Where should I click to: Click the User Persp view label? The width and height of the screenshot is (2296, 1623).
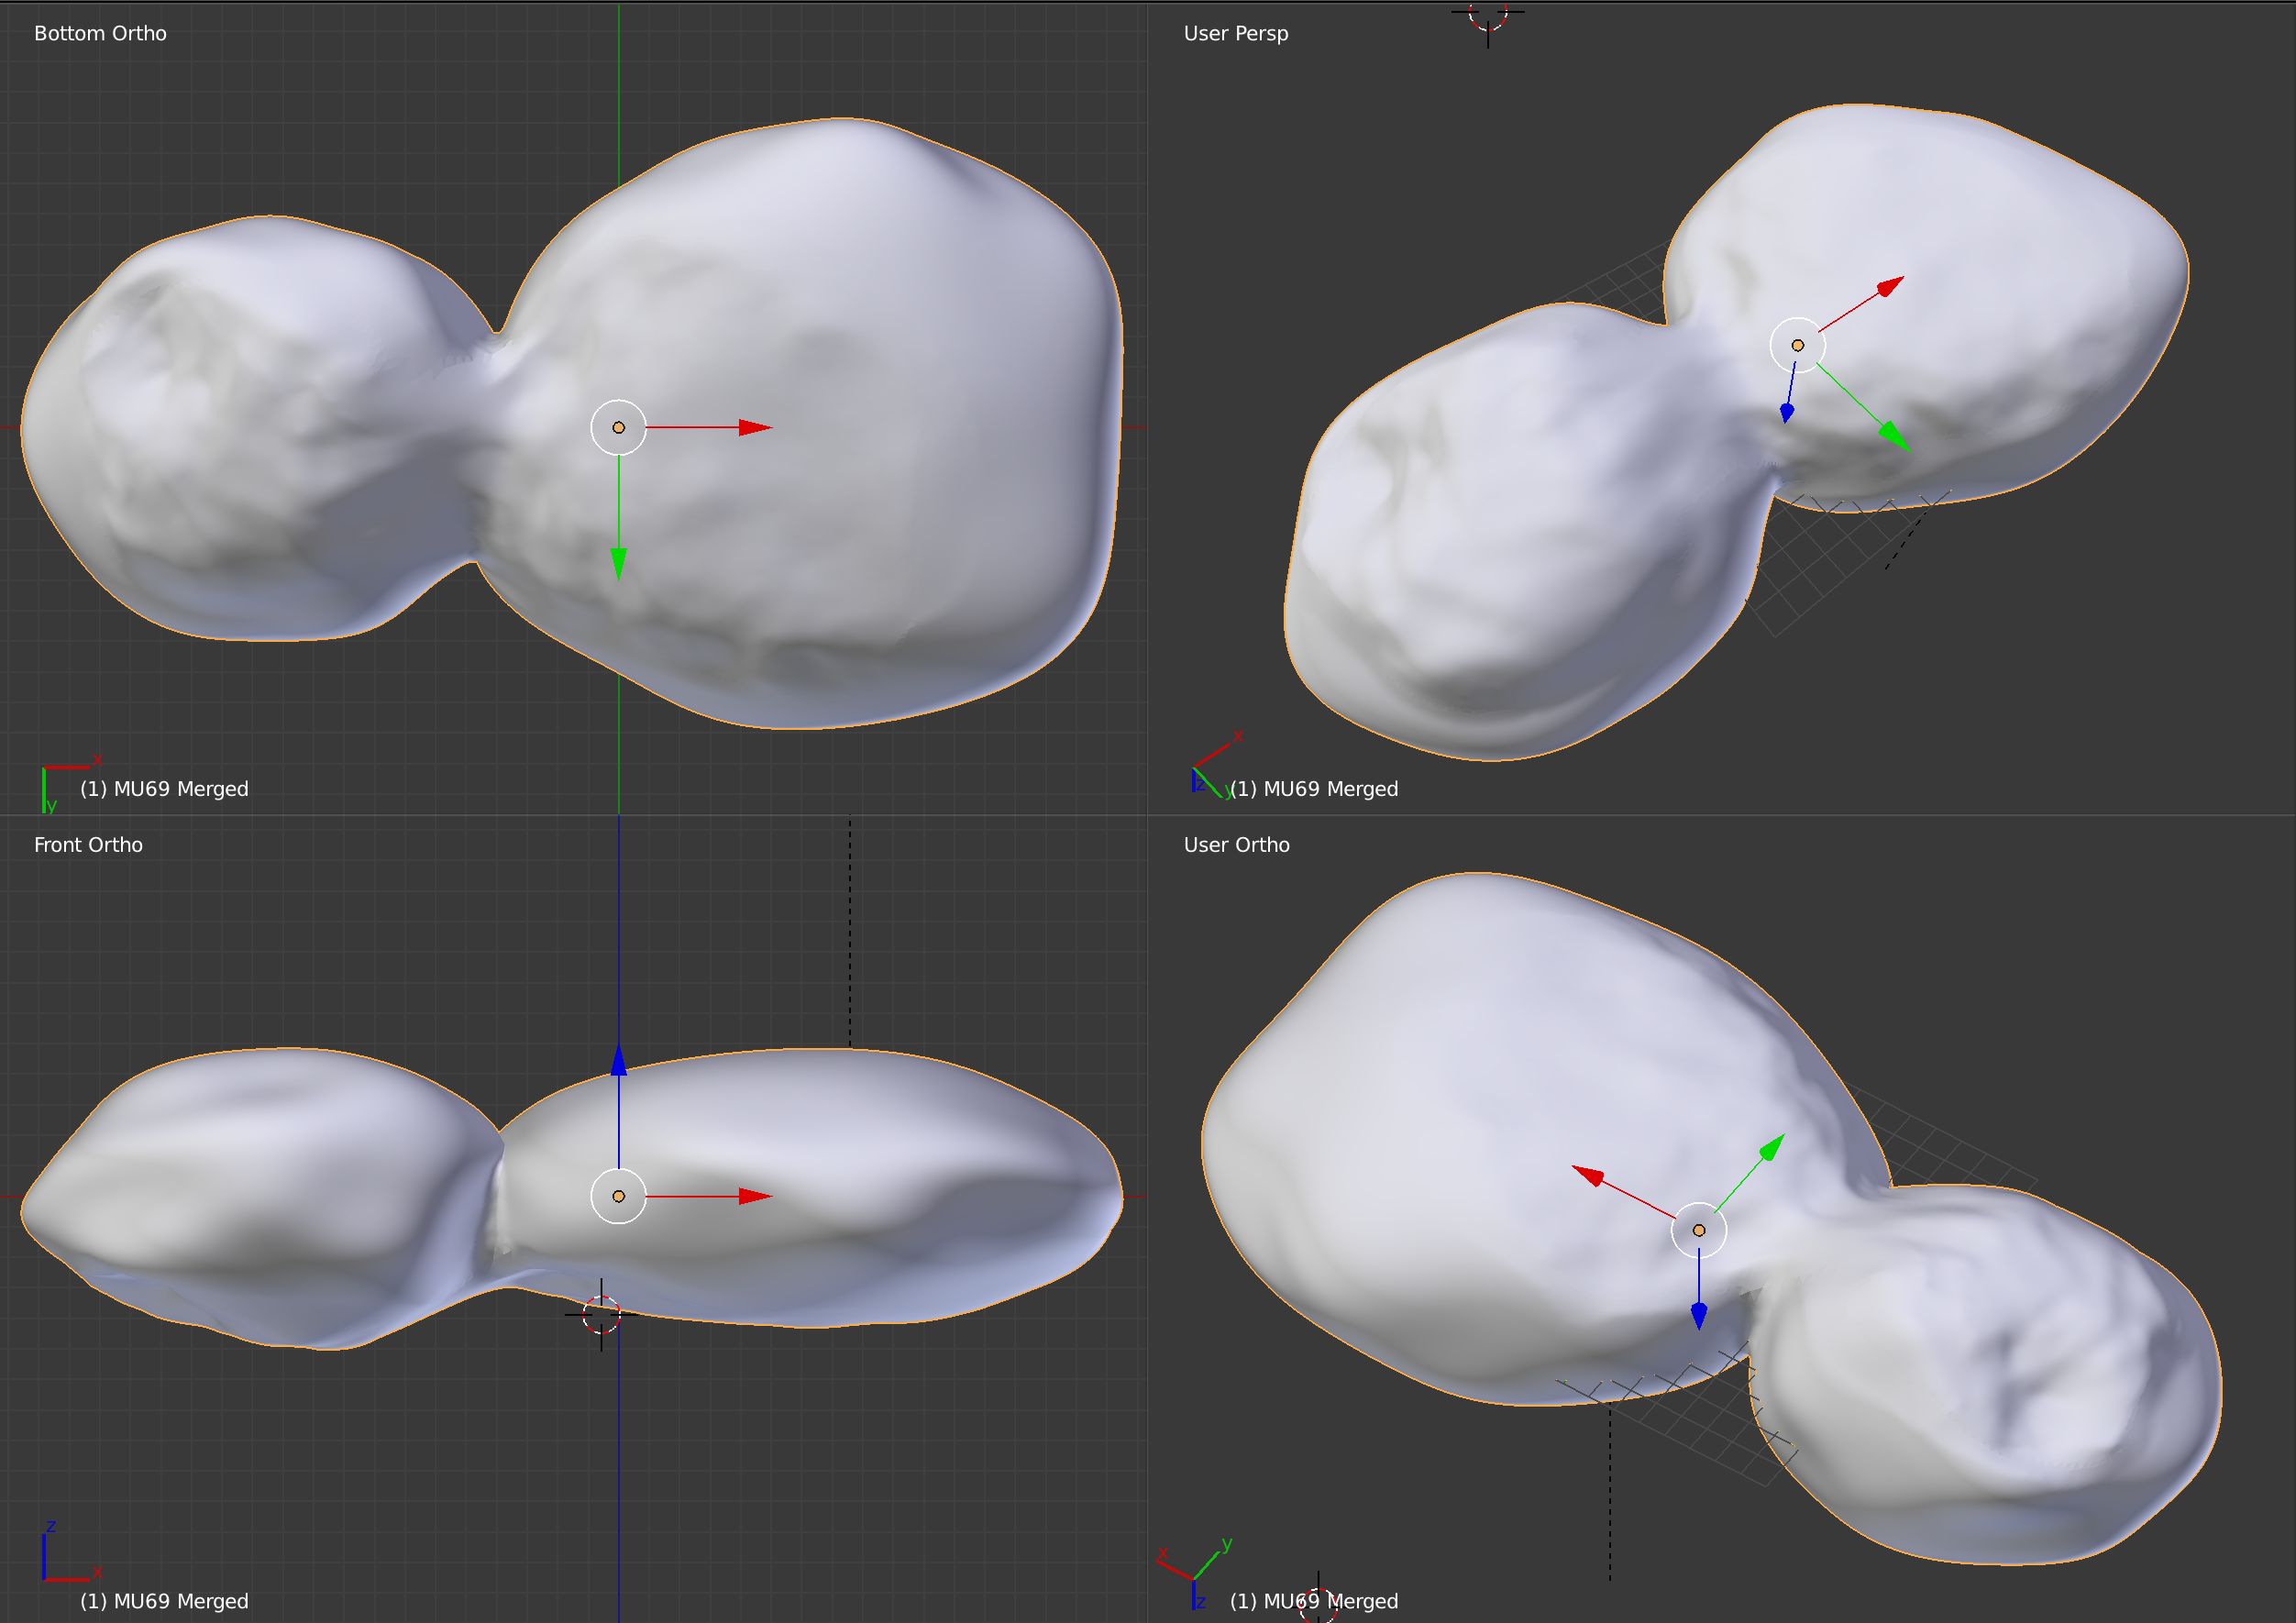point(1236,33)
